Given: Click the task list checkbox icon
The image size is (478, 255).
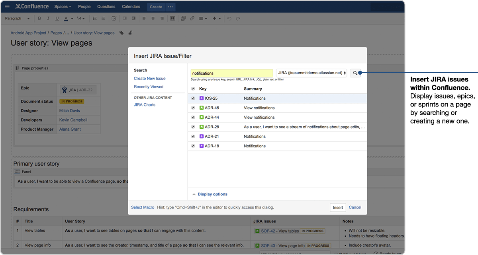Looking at the screenshot, I should coord(114,18).
